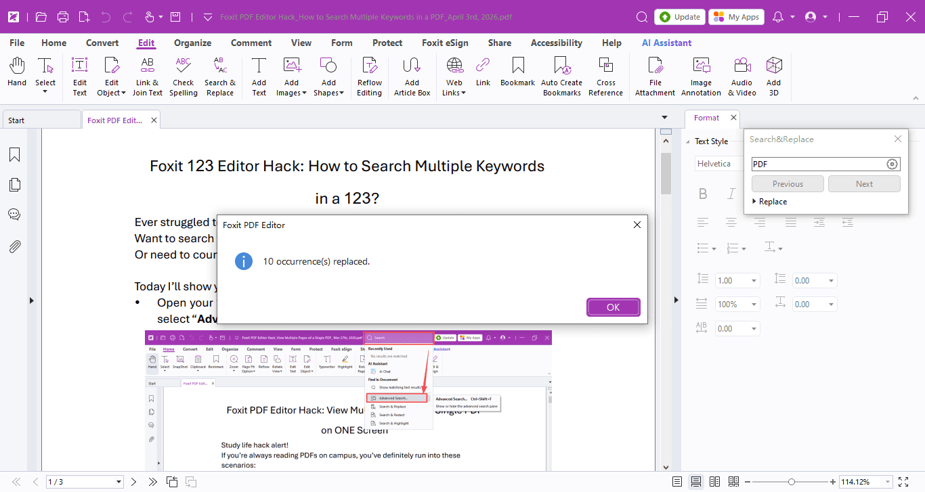Open the Attachments paperclip panel in left sidebar
The width and height of the screenshot is (925, 492).
pyautogui.click(x=14, y=246)
